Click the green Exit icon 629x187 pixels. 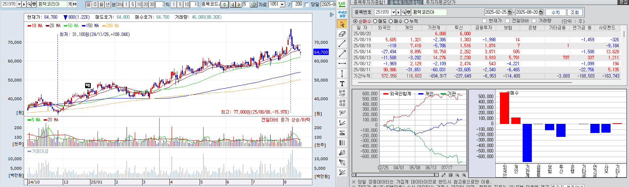342,4
